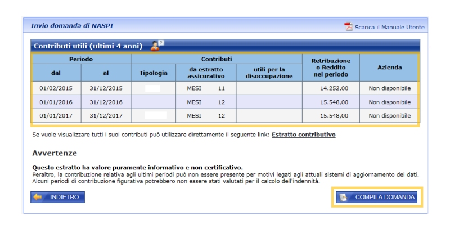Viewport: 450px width, 242px height.
Task: Click the PDF icon for the user manual
Action: 348,26
